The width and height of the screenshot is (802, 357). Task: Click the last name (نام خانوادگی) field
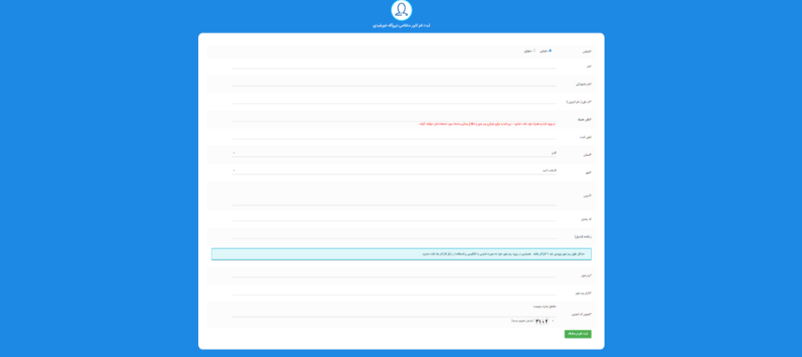(x=394, y=82)
